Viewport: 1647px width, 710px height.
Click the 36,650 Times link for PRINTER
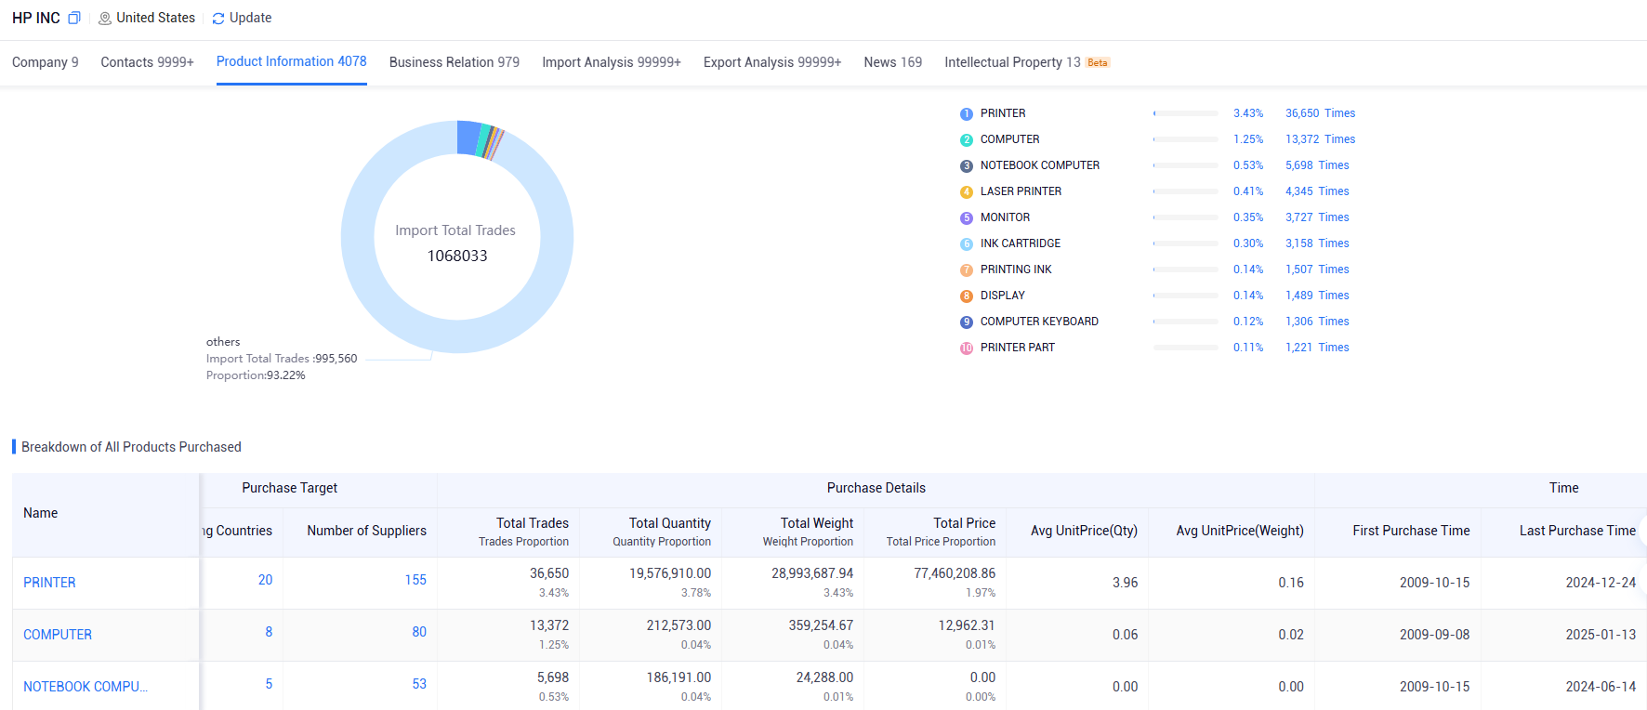point(1320,113)
